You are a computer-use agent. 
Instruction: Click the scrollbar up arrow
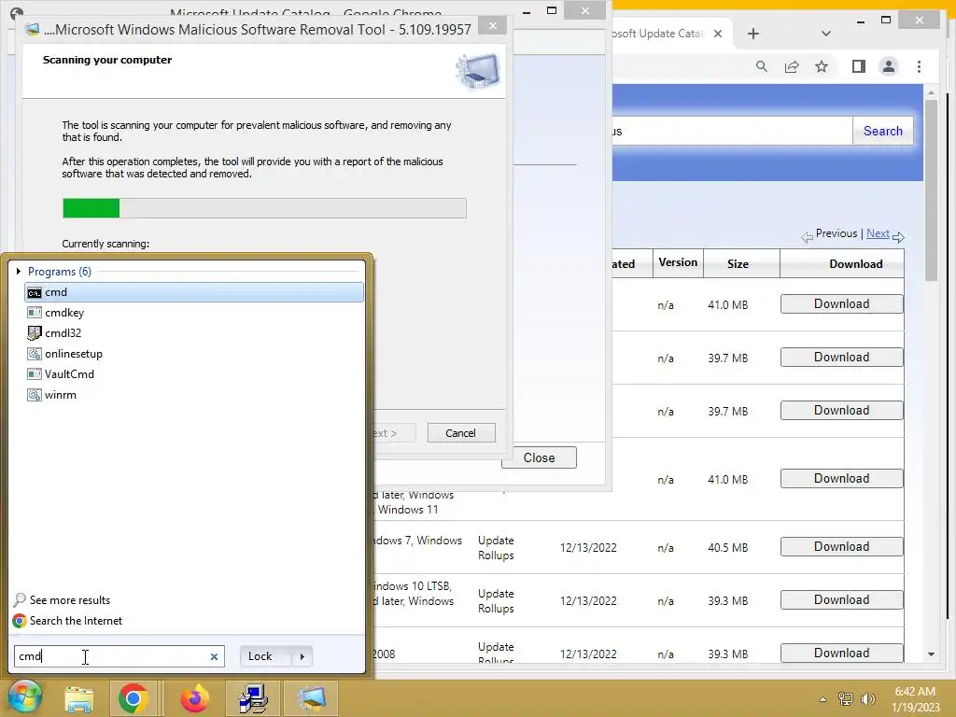pyautogui.click(x=931, y=92)
